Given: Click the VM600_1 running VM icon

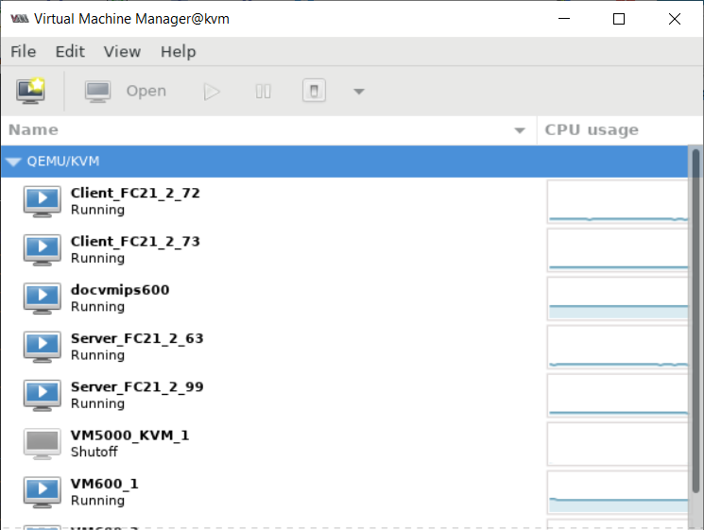Looking at the screenshot, I should (x=43, y=492).
